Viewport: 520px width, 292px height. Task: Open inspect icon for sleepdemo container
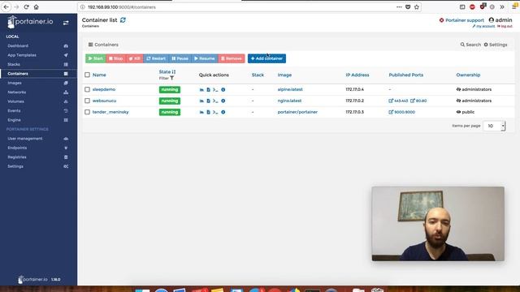[223, 90]
